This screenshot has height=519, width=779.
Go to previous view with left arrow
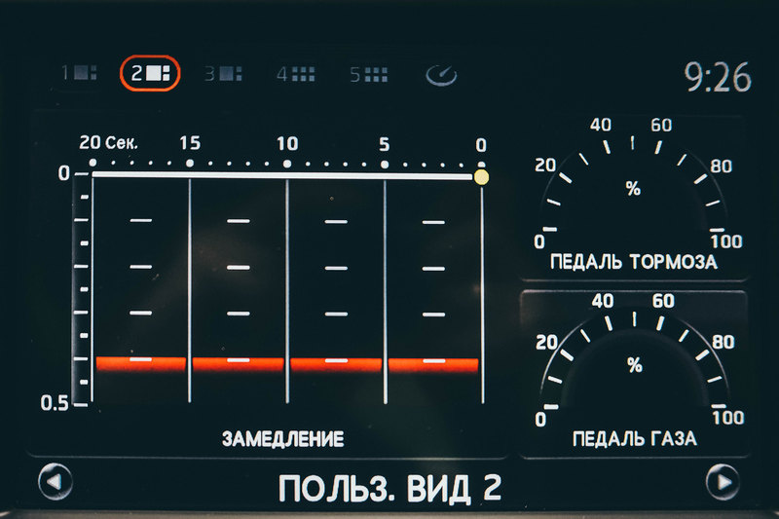pyautogui.click(x=56, y=481)
